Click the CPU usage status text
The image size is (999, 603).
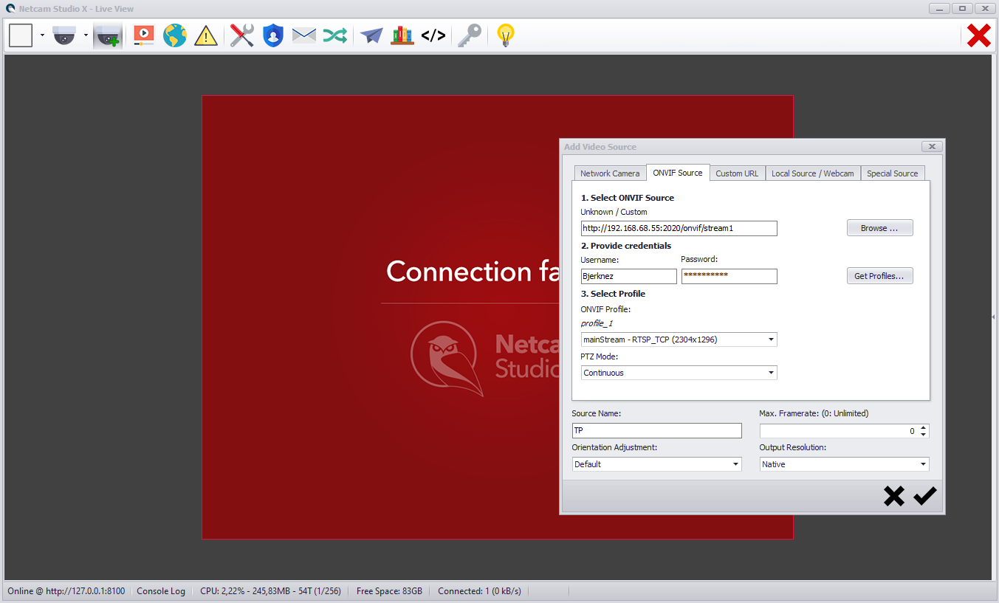click(271, 591)
